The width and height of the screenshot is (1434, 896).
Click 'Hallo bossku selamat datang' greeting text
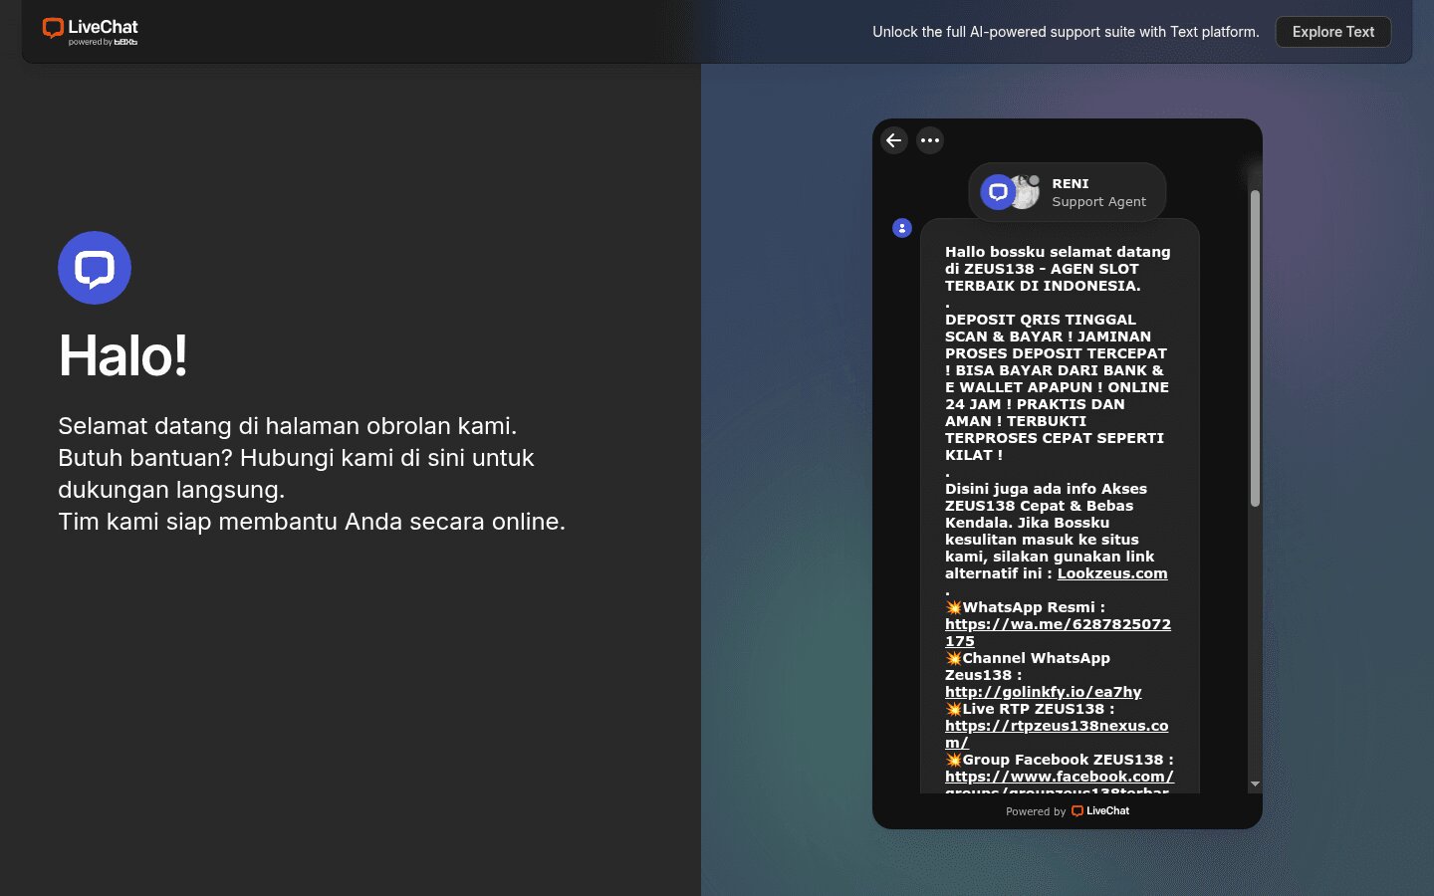[1058, 252]
